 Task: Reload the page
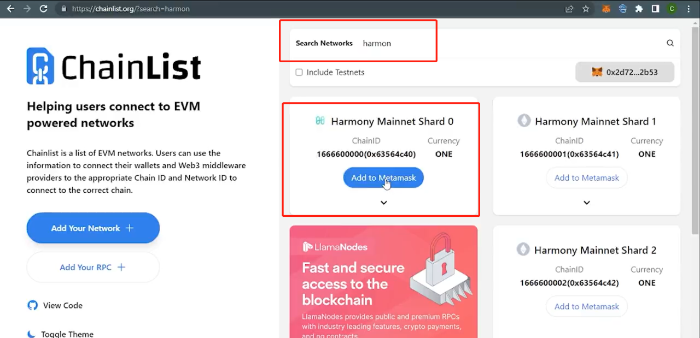click(44, 9)
